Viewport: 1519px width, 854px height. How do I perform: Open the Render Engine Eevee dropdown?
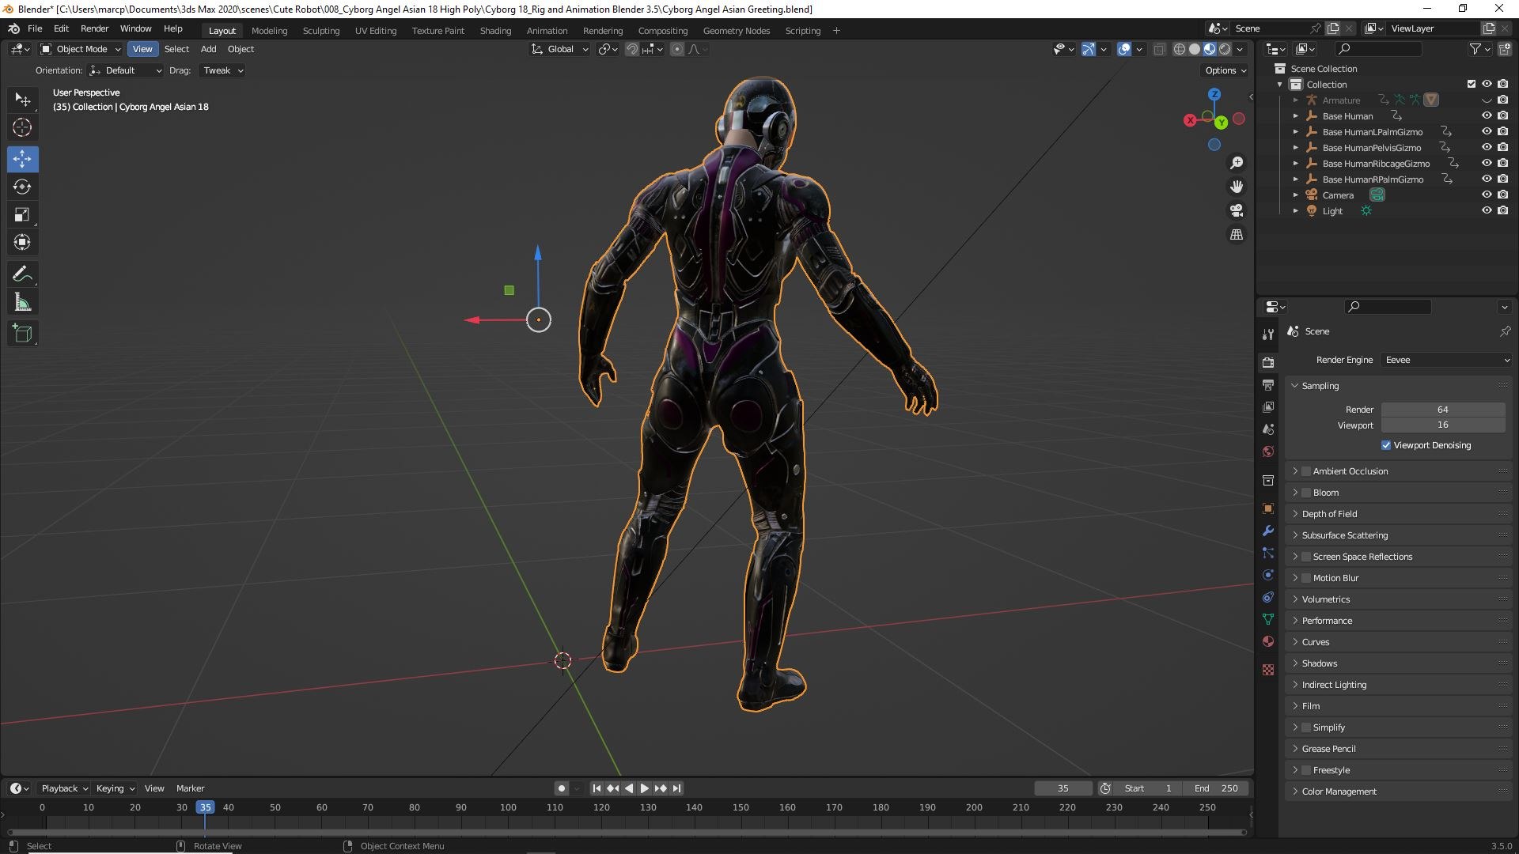(x=1446, y=360)
